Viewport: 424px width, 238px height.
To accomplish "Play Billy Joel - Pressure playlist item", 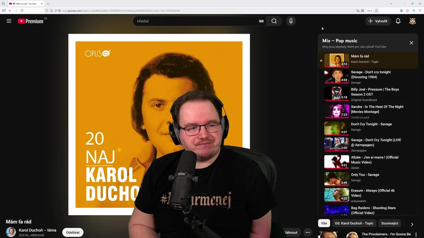I will point(368,94).
